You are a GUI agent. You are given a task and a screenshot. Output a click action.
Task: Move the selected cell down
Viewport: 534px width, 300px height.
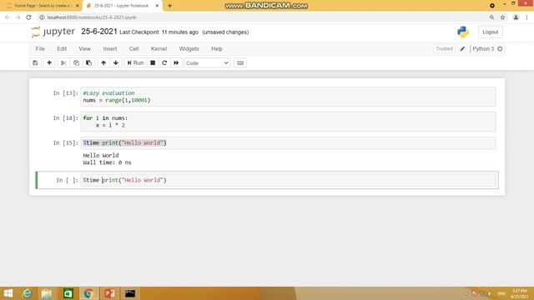116,63
